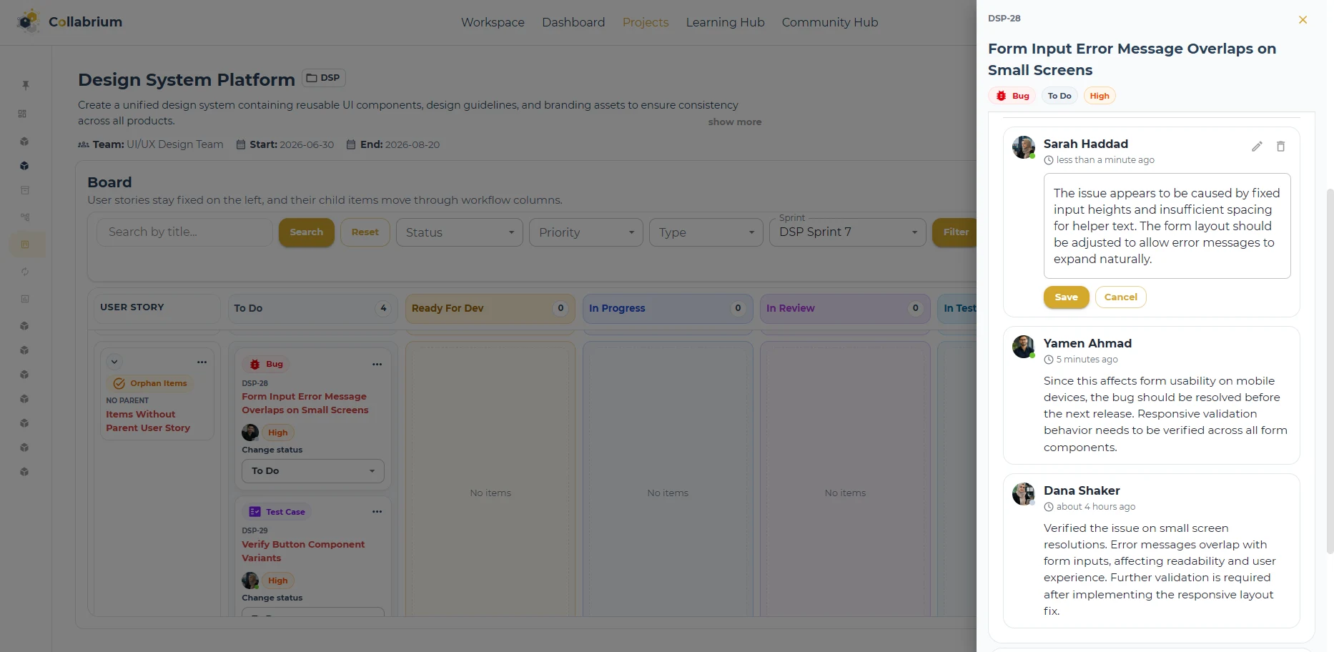1334x652 pixels.
Task: Open the Sprint dropdown showing DSP Sprint 7
Action: coord(848,232)
